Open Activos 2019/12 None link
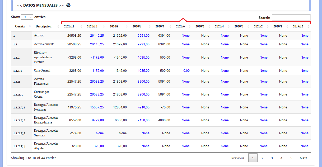The width and height of the screenshot is (322, 167). (305, 36)
